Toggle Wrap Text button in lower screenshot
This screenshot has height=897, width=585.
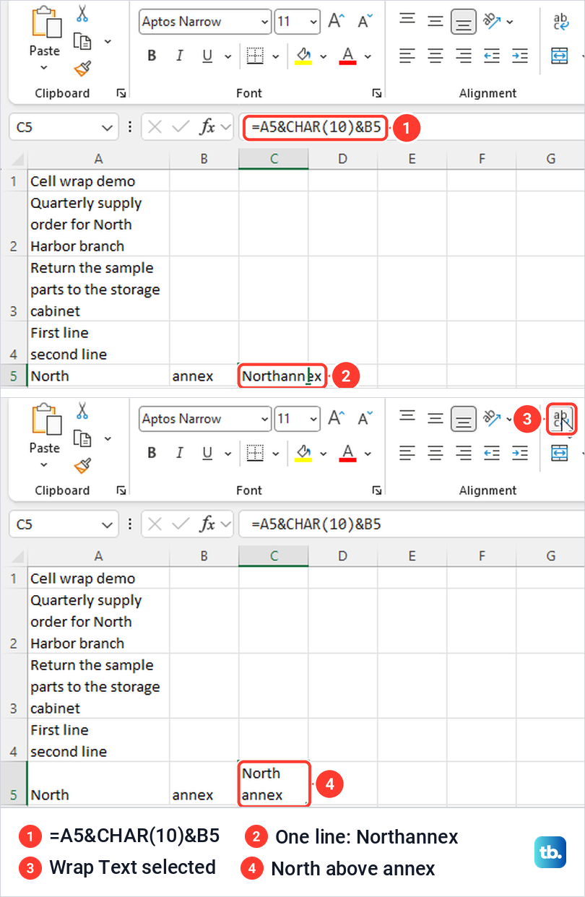point(561,420)
